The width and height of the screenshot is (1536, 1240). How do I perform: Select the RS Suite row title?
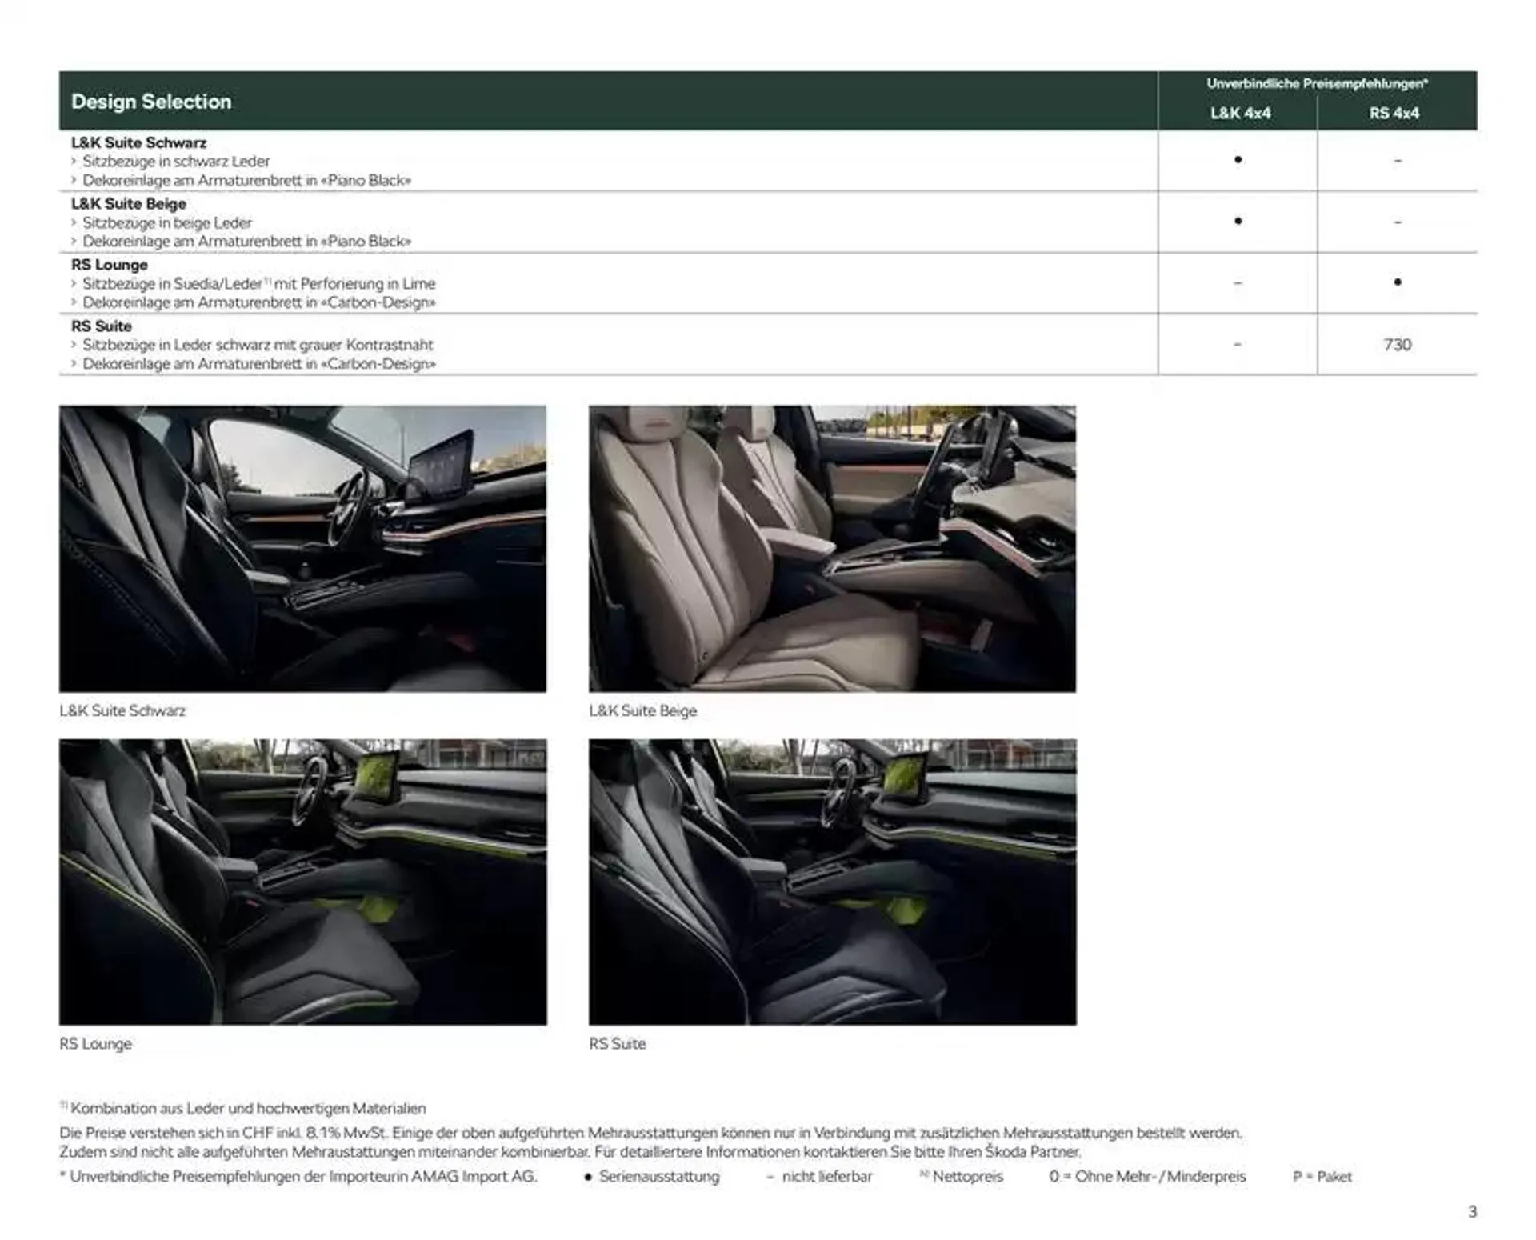101,326
